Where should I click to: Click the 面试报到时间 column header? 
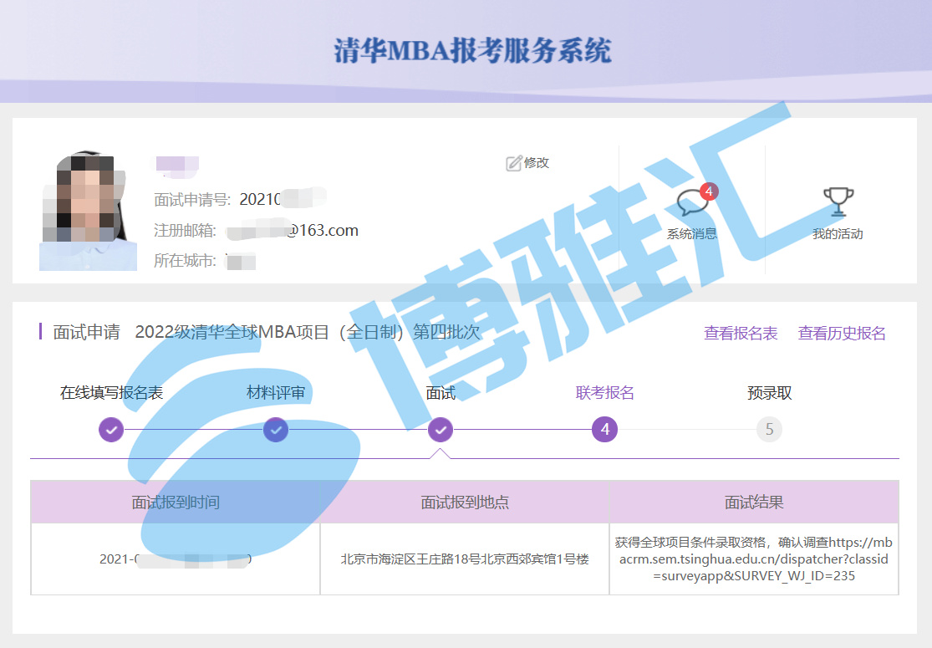click(x=176, y=503)
